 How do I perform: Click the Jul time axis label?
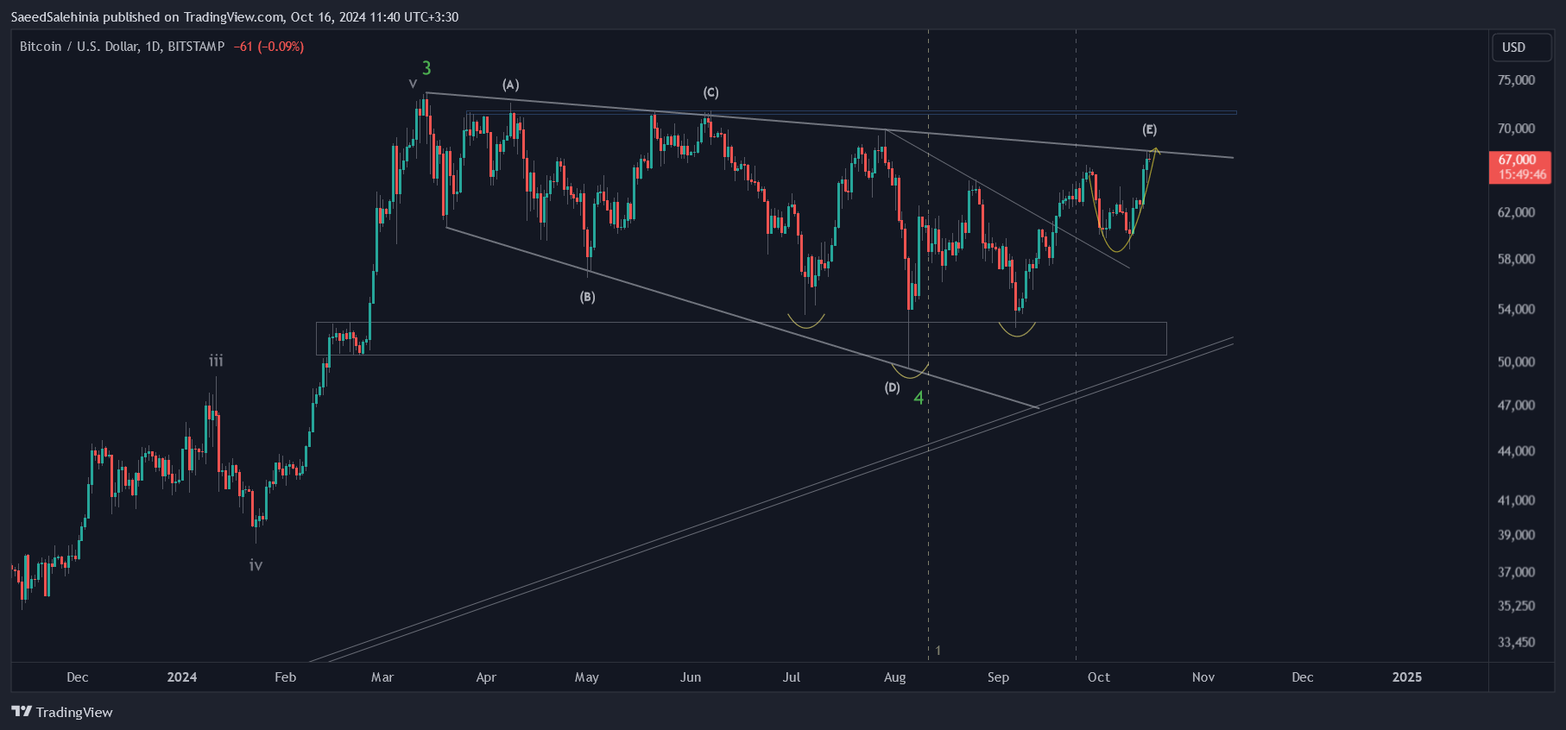(792, 677)
